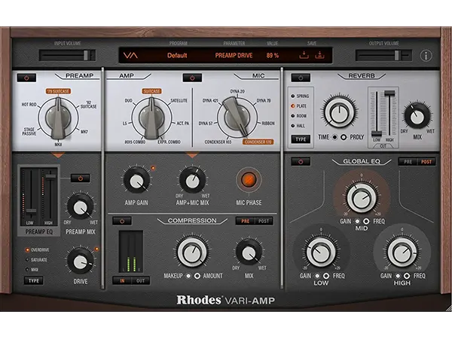Click the Default program name
This screenshot has width=452, height=339.
coord(177,55)
